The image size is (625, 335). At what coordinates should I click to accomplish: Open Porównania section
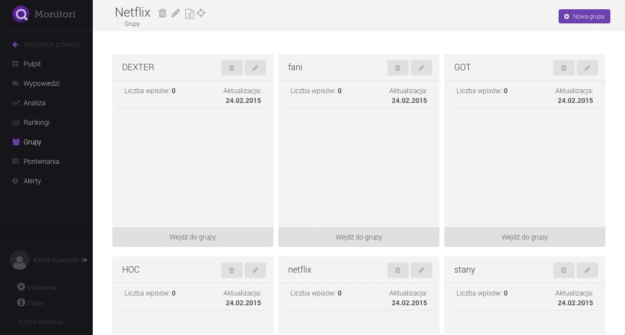(36, 161)
